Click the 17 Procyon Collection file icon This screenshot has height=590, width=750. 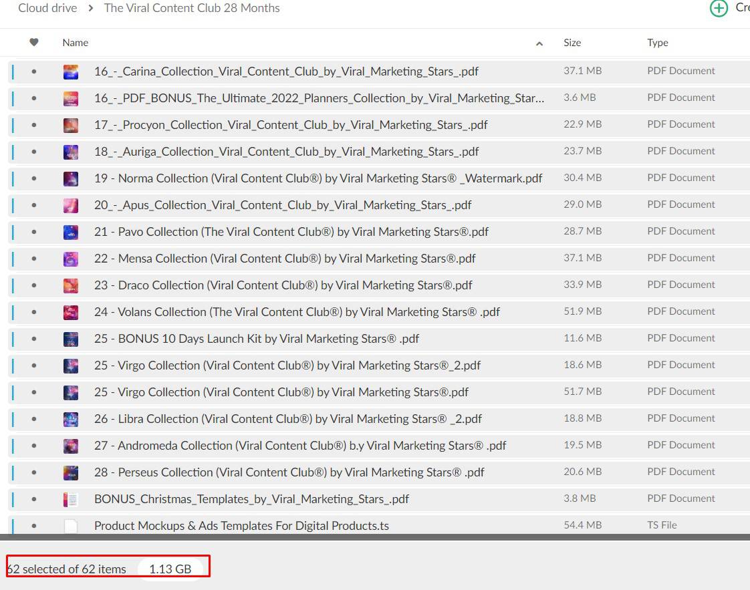coord(71,125)
